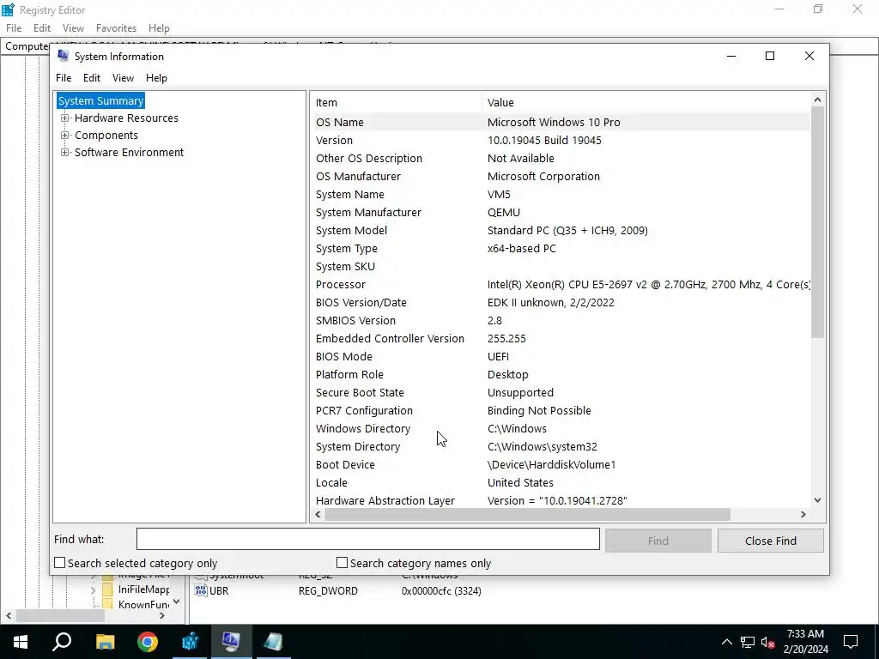Click the last running app taskbar icon
Viewport: 879px width, 659px height.
pos(273,642)
